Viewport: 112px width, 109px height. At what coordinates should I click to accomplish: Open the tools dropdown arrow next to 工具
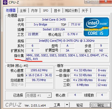[67, 105]
